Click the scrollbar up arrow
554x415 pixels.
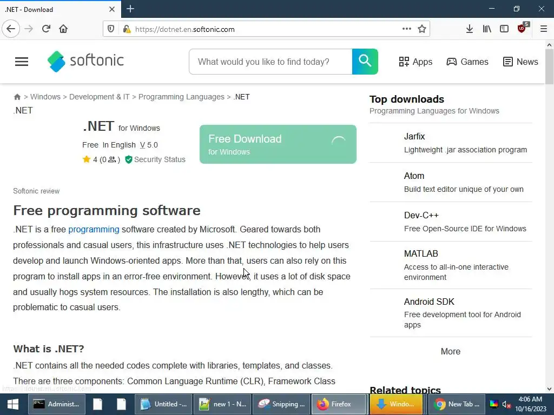549,45
